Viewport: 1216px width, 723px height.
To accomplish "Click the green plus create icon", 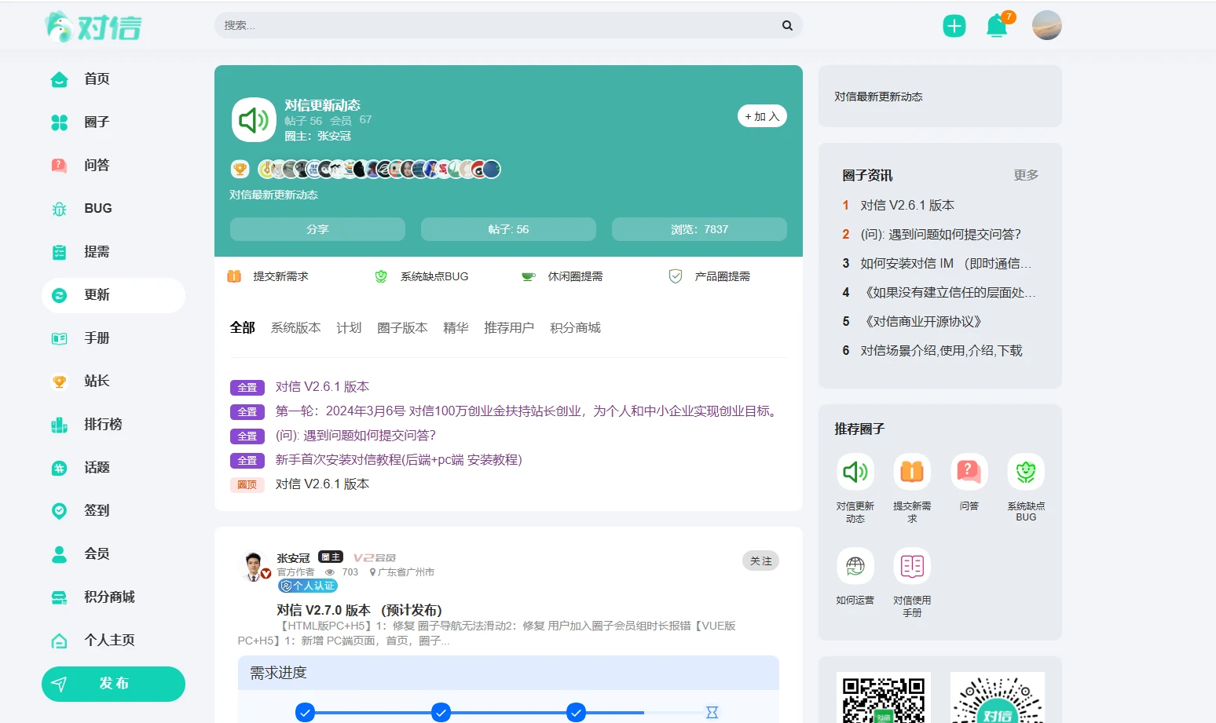I will [954, 26].
